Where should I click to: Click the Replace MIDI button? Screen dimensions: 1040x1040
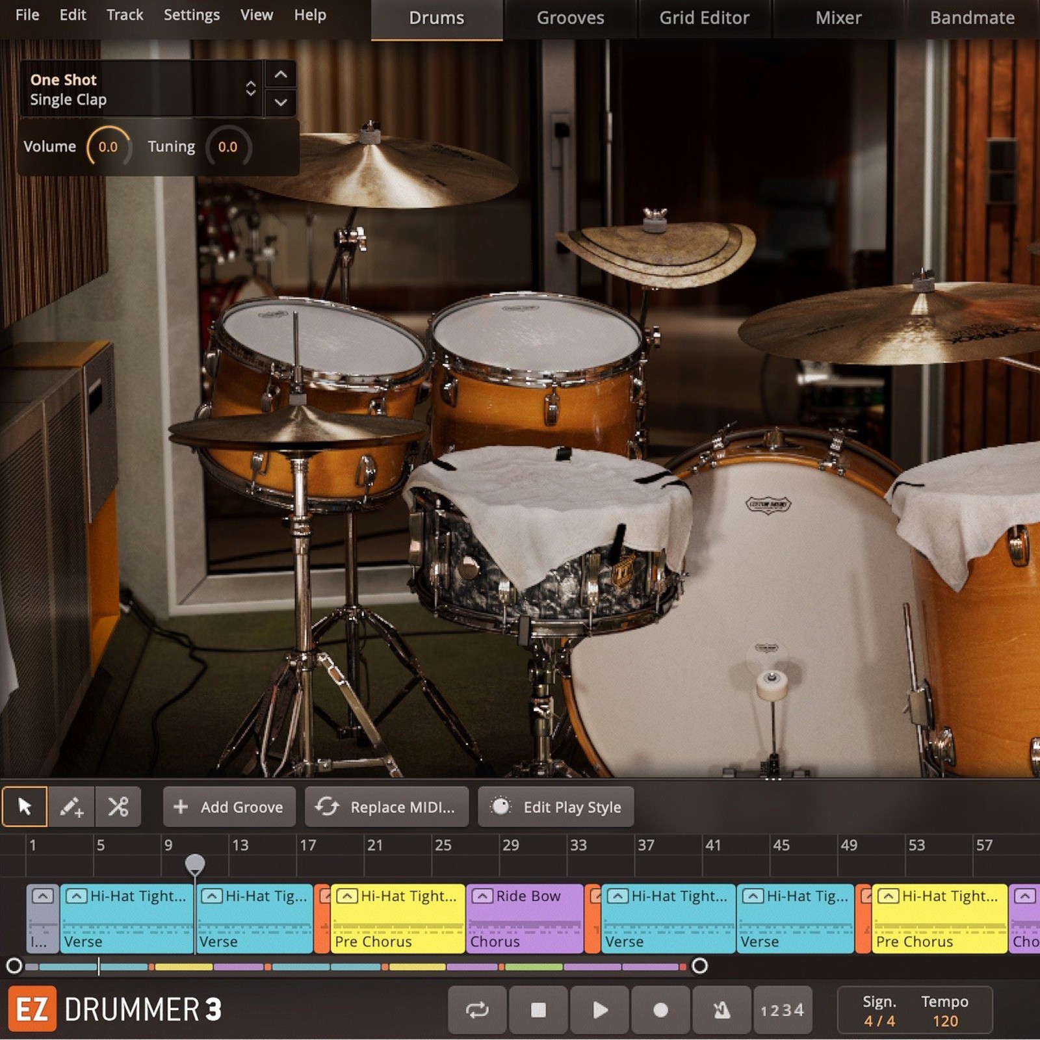387,807
